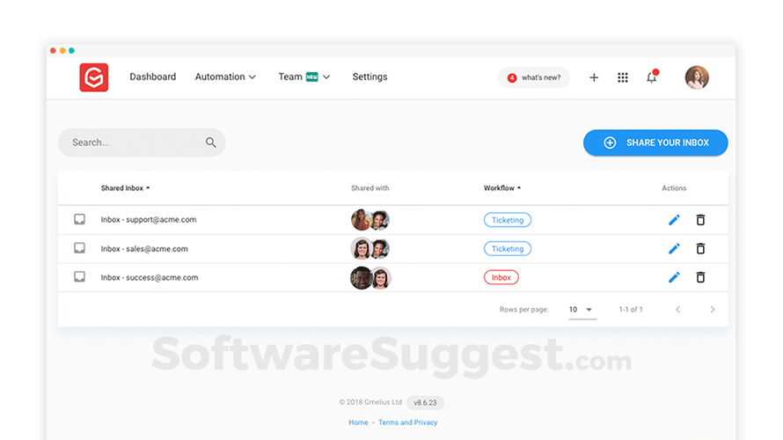783x440 pixels.
Task: Edit the sales@acme.com inbox
Action: coord(674,249)
